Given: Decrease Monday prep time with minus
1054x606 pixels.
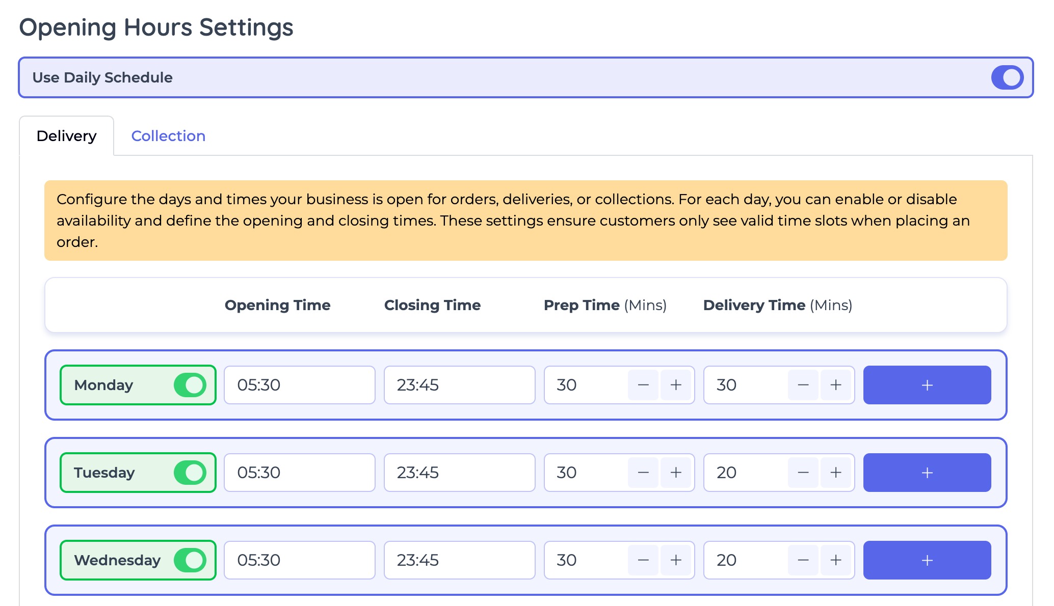Looking at the screenshot, I should coord(643,385).
